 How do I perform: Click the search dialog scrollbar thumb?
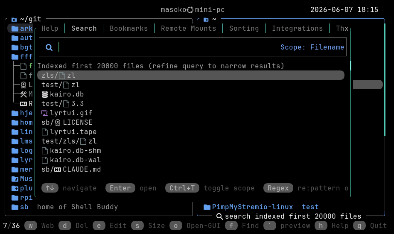click(350, 66)
